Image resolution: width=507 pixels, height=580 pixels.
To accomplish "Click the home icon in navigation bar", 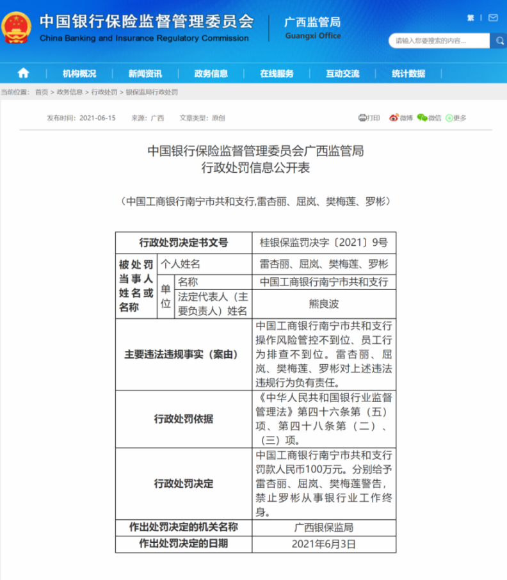I will [23, 73].
